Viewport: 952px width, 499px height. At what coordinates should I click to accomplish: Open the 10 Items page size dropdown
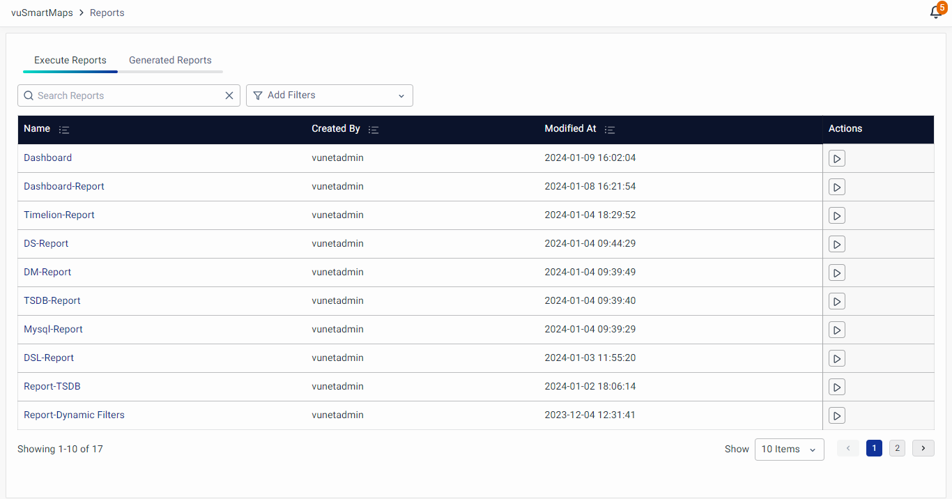point(789,450)
